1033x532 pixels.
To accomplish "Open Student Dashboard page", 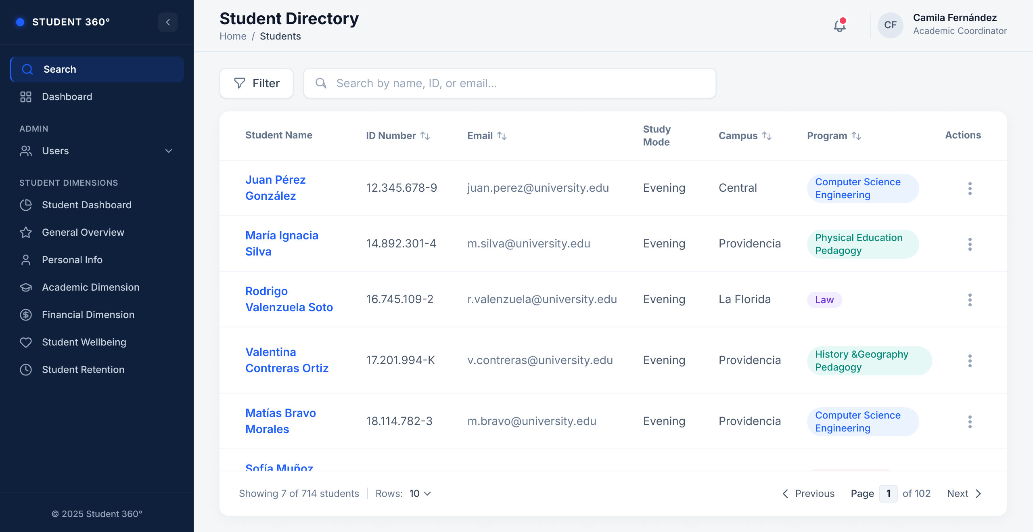I will tap(97, 205).
